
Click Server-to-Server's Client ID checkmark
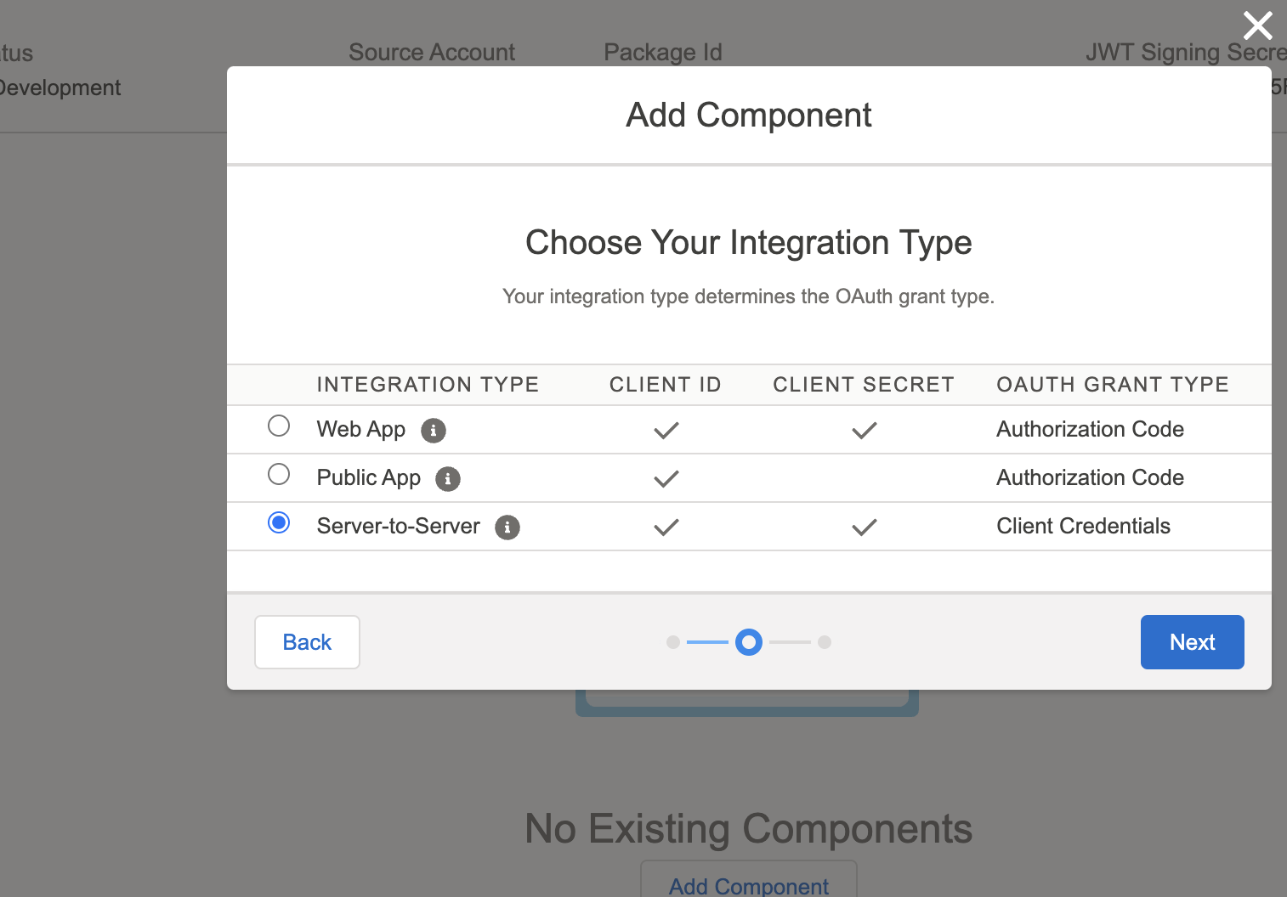666,527
